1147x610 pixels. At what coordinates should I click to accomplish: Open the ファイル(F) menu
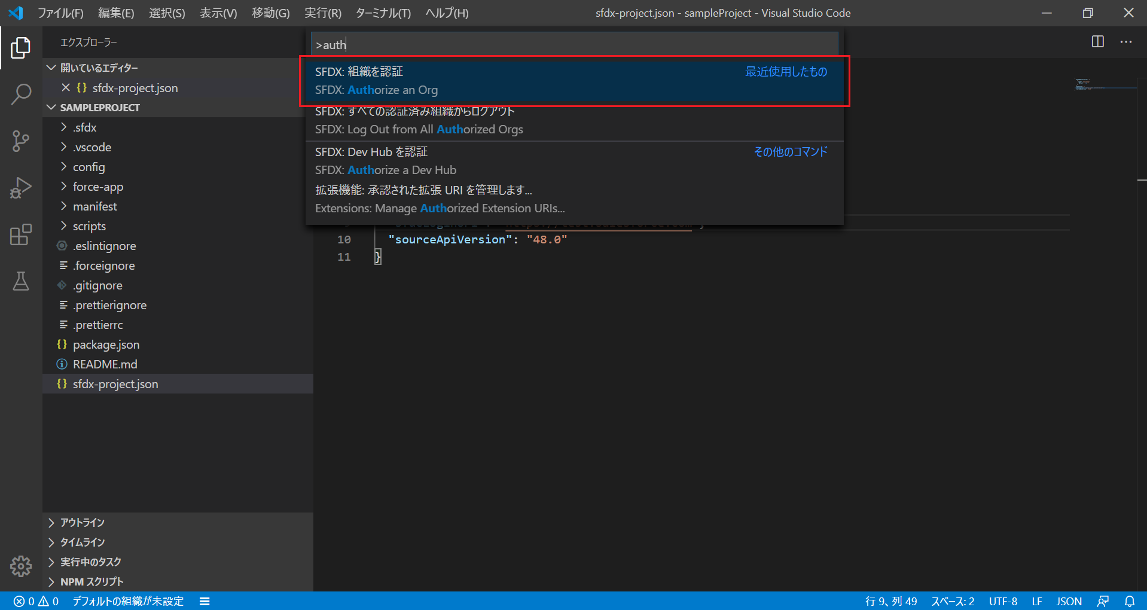click(x=60, y=13)
